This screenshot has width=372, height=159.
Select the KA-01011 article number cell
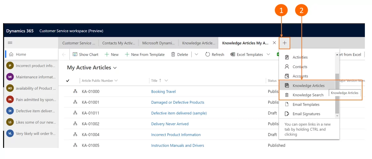tap(91, 113)
